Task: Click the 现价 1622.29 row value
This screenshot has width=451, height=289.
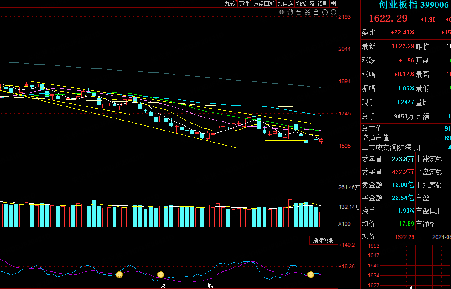Action: [x=404, y=237]
